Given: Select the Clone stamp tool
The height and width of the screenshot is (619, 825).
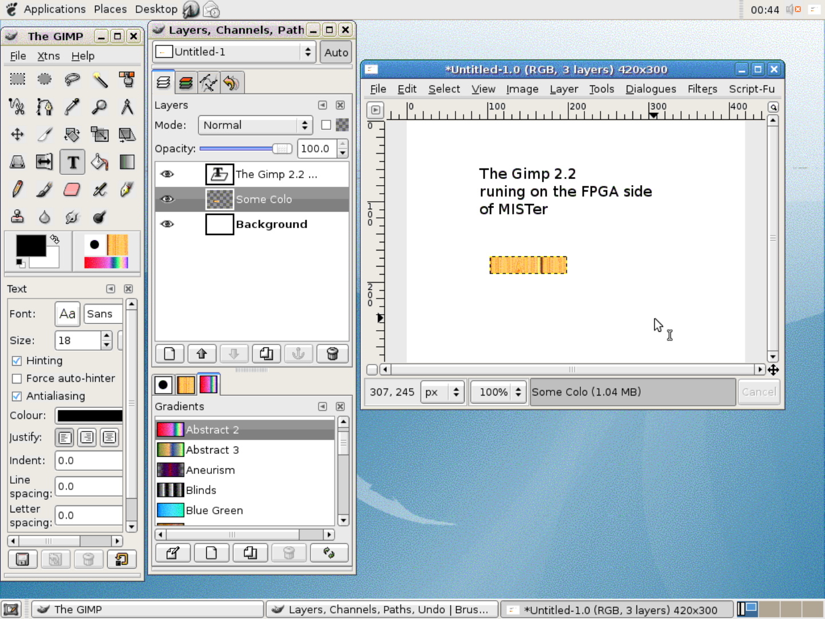Looking at the screenshot, I should coord(17,217).
